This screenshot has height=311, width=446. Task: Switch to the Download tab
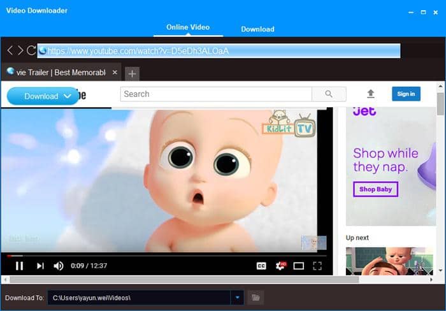(257, 29)
